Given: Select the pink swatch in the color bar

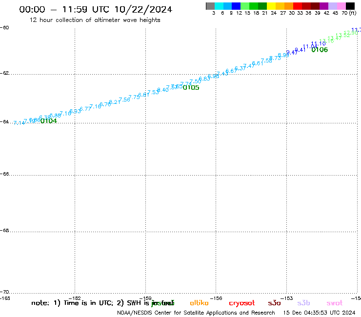Looking at the screenshot, I should click(341, 6).
